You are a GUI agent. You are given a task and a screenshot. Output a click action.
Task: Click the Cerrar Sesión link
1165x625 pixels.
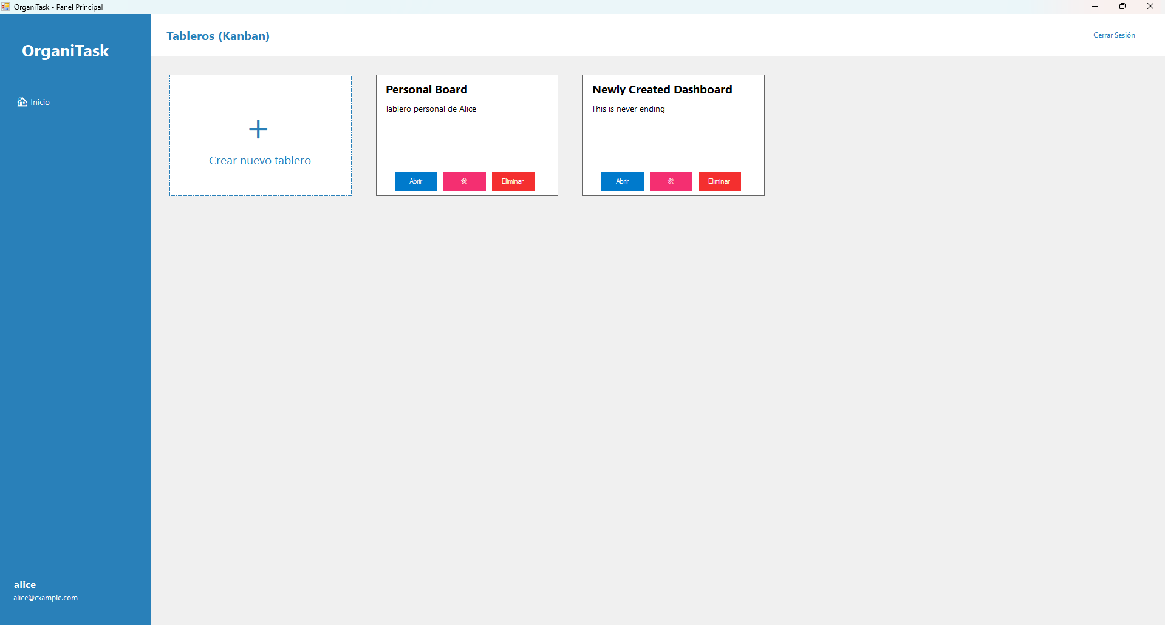click(x=1114, y=35)
